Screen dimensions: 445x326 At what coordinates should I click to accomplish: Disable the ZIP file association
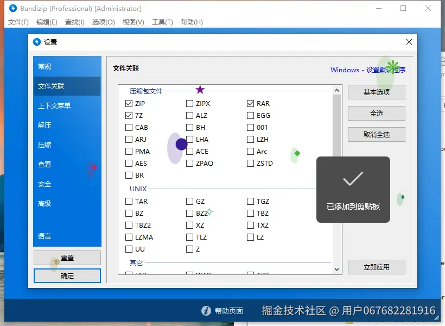[x=129, y=103]
